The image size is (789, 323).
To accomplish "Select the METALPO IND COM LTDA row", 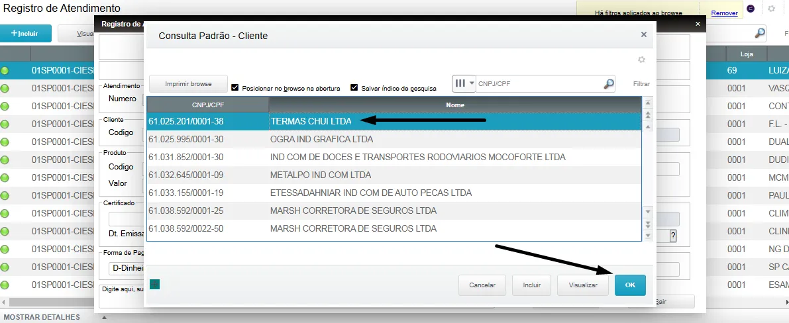I will click(x=394, y=175).
